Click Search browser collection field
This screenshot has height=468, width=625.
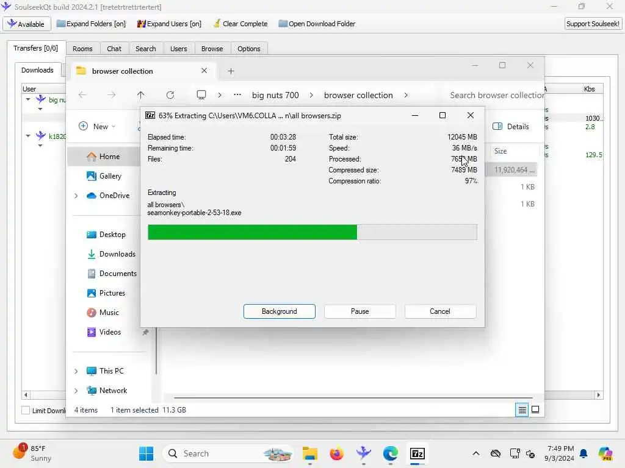pos(494,95)
